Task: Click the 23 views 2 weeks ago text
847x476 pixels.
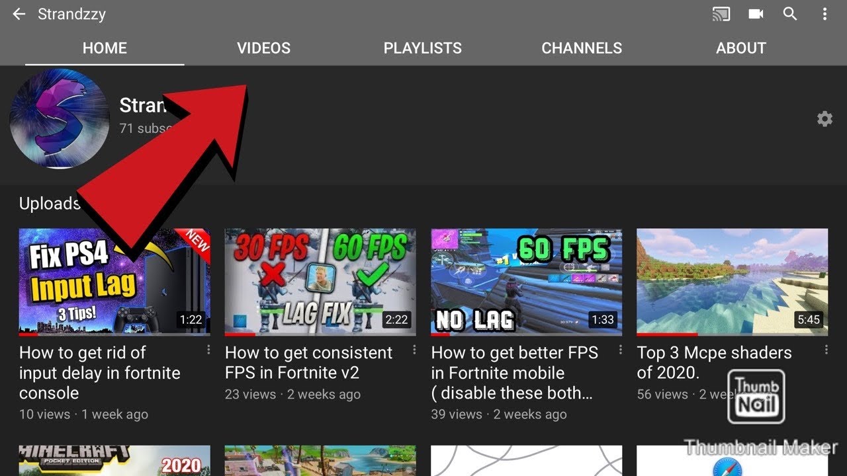Action: [x=292, y=395]
